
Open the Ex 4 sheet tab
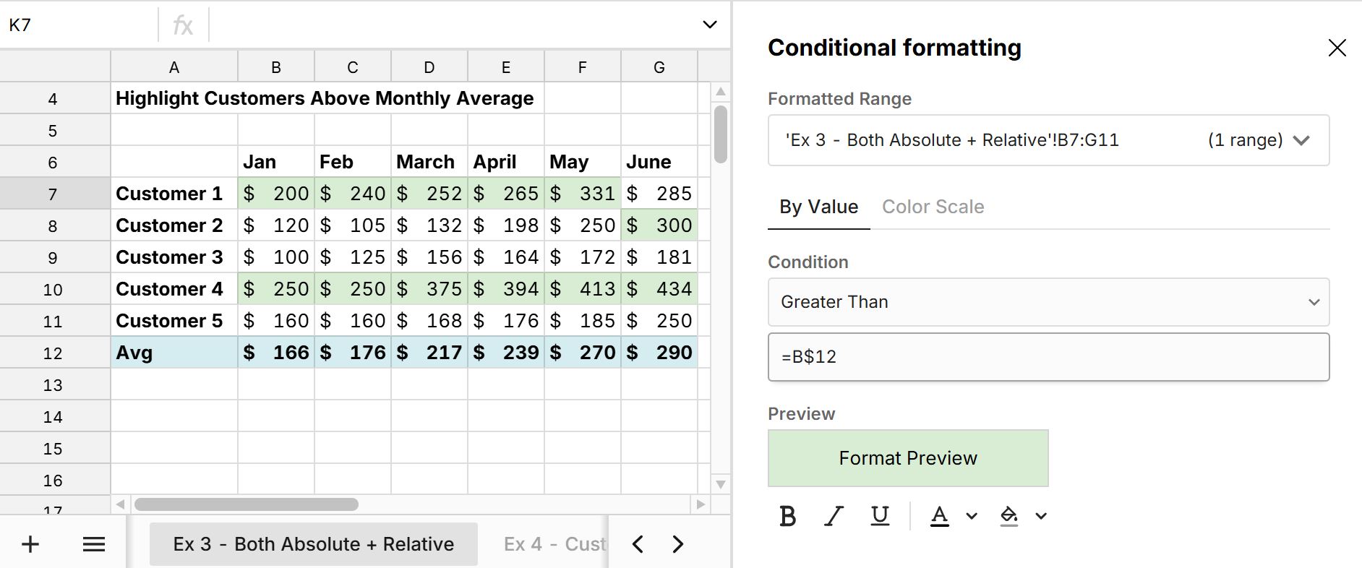[554, 544]
